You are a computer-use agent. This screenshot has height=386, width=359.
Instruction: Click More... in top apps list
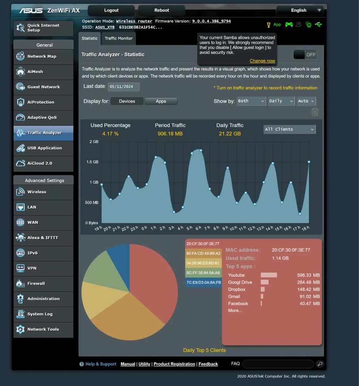click(235, 310)
